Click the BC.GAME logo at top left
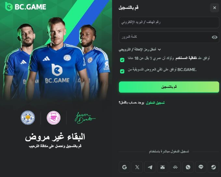221x177 pixels. [x=25, y=6]
